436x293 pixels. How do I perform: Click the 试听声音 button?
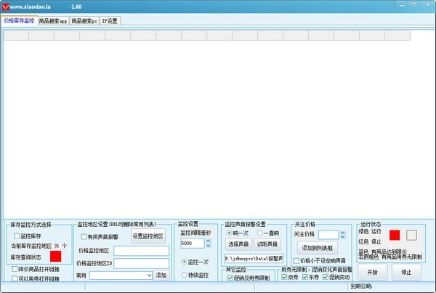tap(267, 244)
